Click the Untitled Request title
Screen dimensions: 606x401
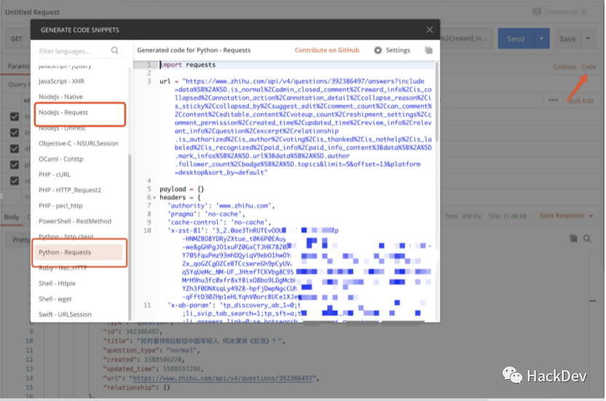(33, 12)
